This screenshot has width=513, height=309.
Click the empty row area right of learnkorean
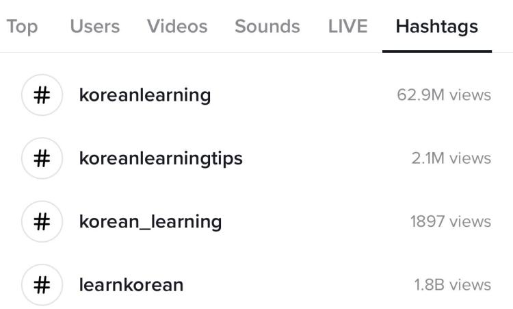point(298,285)
